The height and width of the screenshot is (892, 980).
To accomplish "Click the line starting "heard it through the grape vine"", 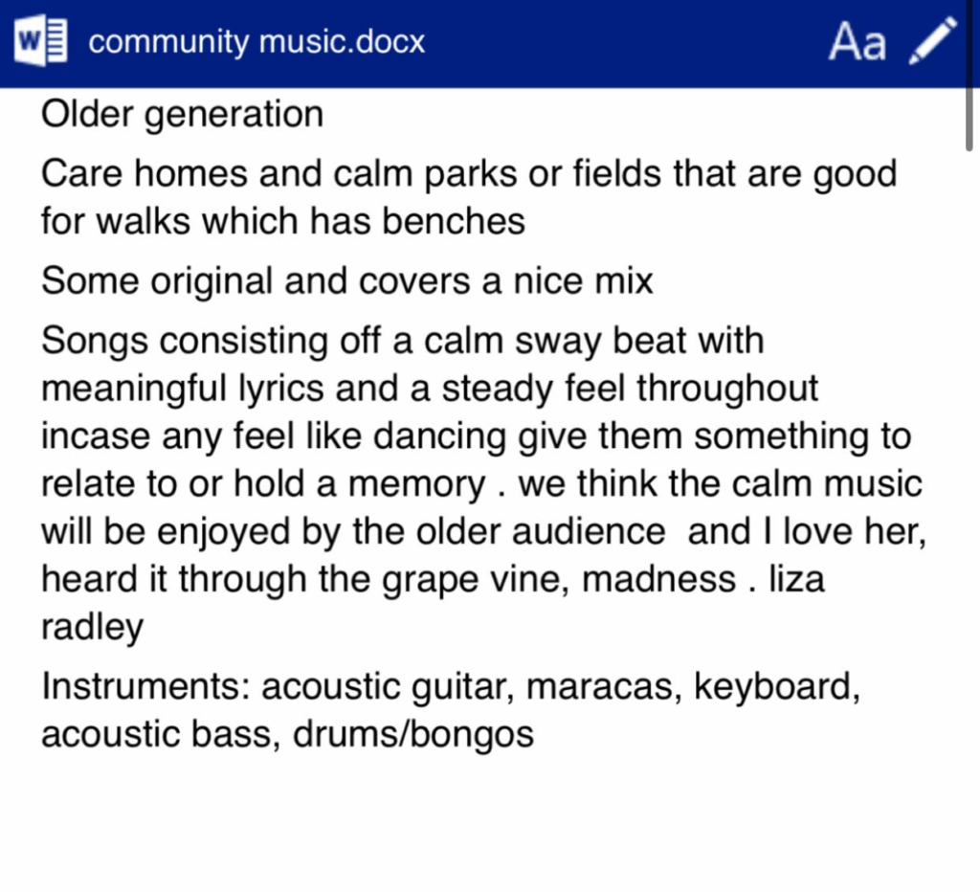I will pyautogui.click(x=433, y=580).
